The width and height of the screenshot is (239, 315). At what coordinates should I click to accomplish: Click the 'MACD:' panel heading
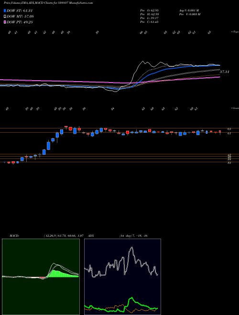click(x=14, y=236)
